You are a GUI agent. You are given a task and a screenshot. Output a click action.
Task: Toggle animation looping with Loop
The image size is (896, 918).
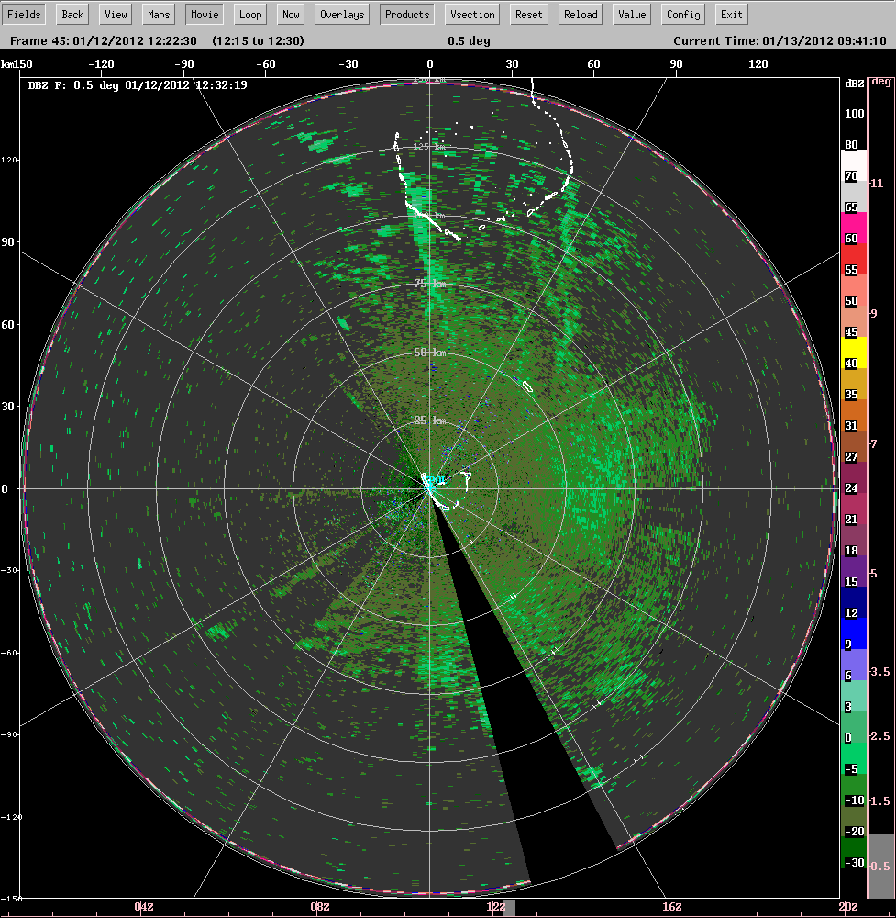click(249, 14)
